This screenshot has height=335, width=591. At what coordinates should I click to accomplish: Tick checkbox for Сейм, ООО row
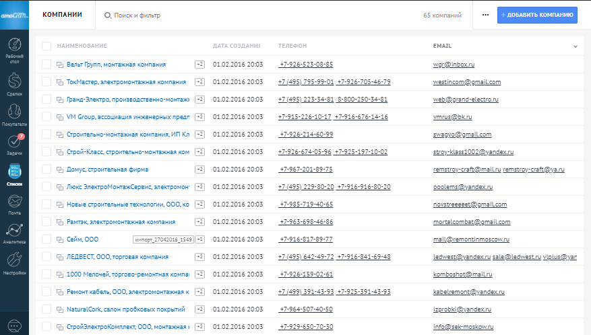(x=46, y=239)
